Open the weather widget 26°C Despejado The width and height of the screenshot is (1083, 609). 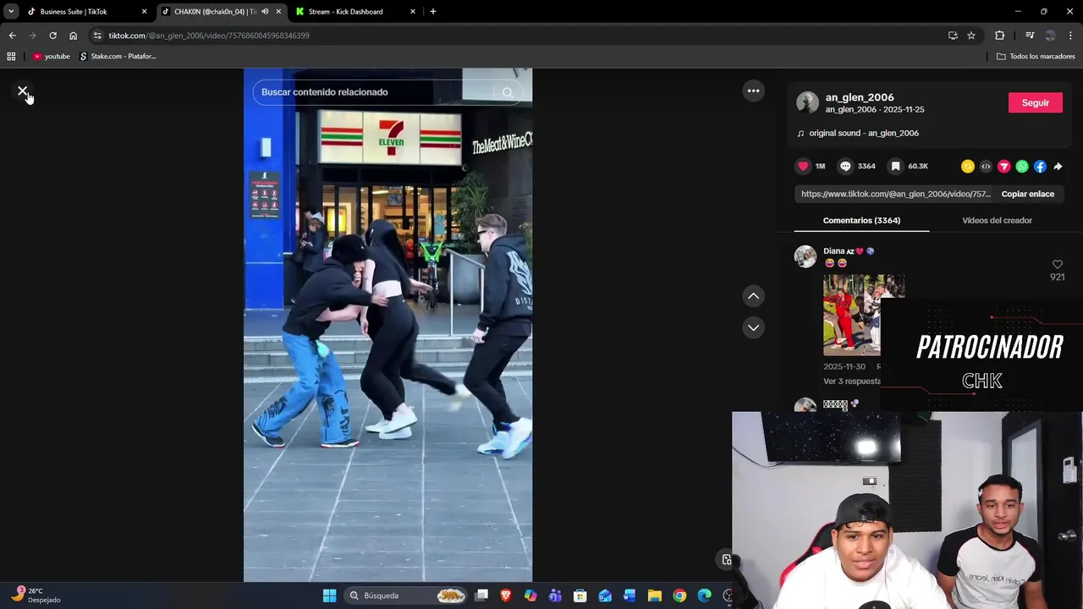pyautogui.click(x=36, y=595)
